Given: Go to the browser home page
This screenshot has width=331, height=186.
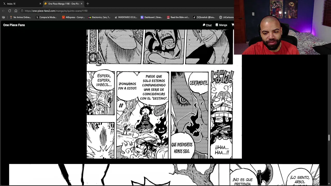Looking at the screenshot, I should click(16, 11).
